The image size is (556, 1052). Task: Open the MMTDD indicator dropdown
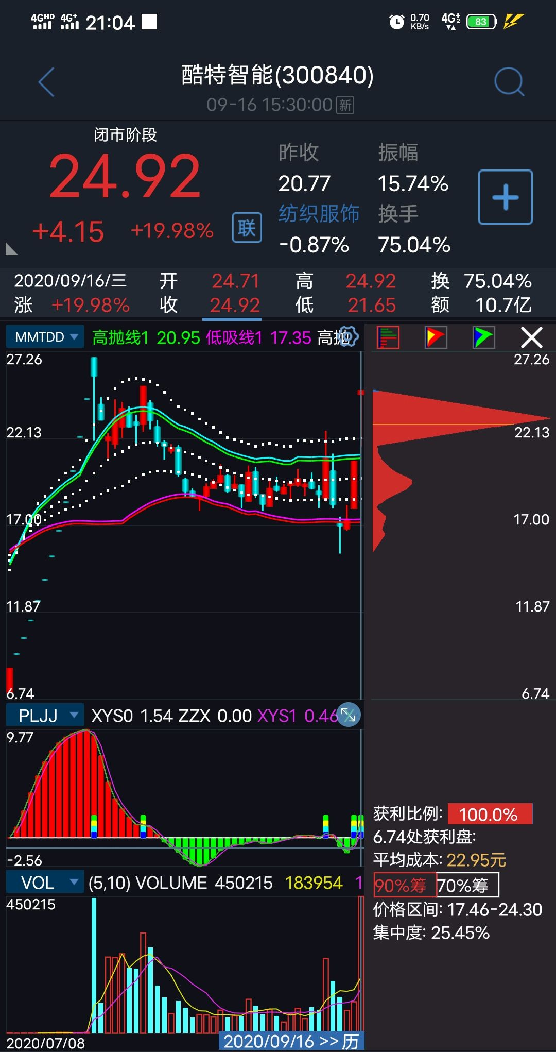point(45,337)
